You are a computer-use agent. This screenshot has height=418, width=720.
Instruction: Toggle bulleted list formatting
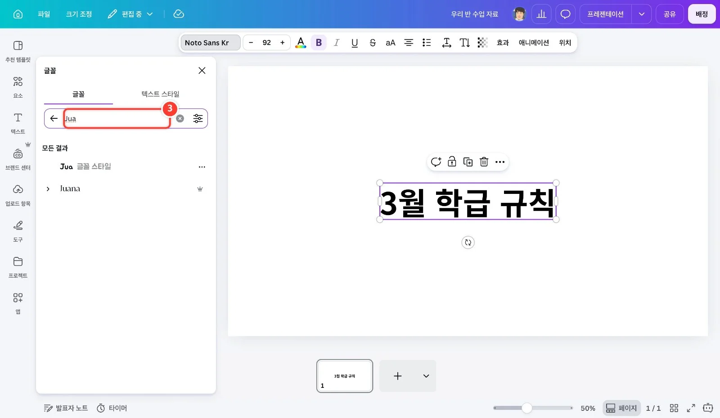pos(427,43)
